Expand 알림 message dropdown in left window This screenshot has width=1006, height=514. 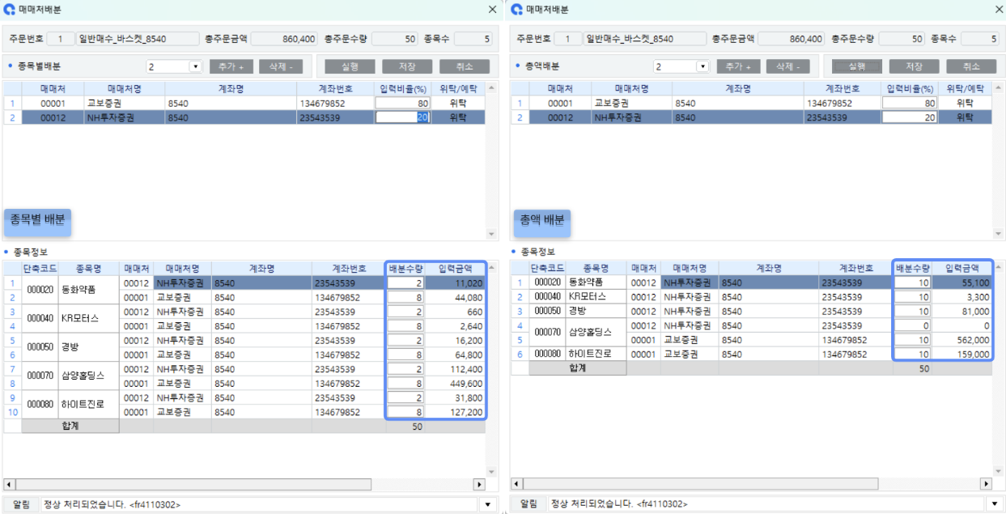pyautogui.click(x=488, y=504)
